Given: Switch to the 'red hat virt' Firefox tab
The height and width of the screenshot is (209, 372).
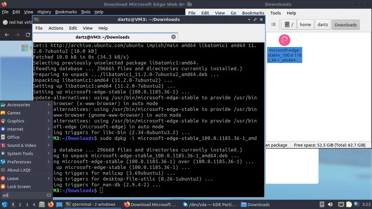Looking at the screenshot, I should click(x=17, y=22).
